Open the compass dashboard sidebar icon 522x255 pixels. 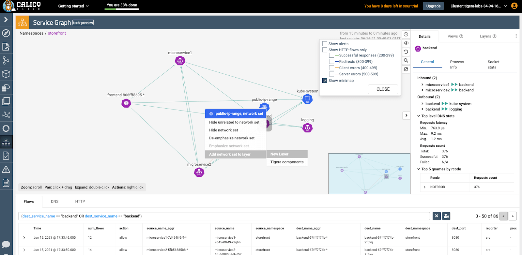(x=6, y=33)
